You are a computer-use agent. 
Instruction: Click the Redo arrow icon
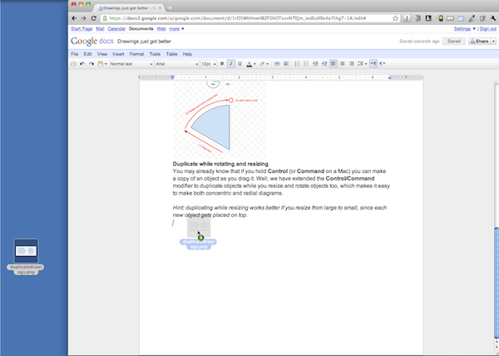[x=91, y=63]
